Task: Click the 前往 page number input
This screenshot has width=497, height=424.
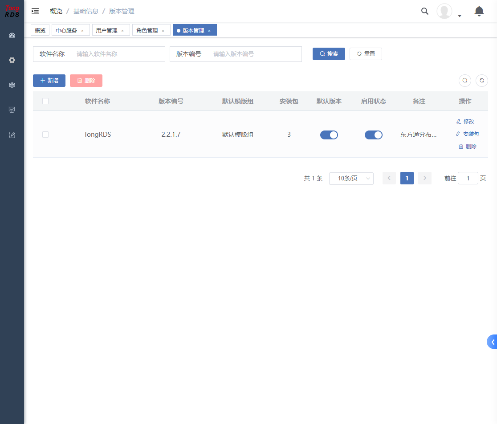Action: 468,179
